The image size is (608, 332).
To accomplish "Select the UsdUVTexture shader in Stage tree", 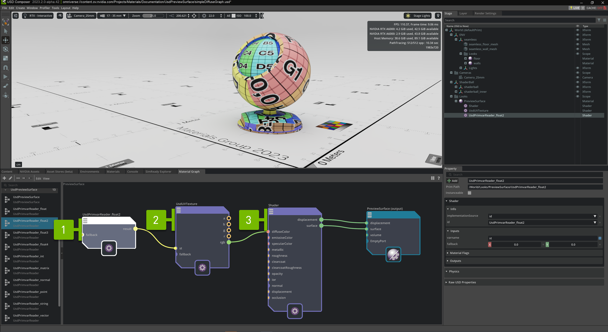I will point(478,111).
